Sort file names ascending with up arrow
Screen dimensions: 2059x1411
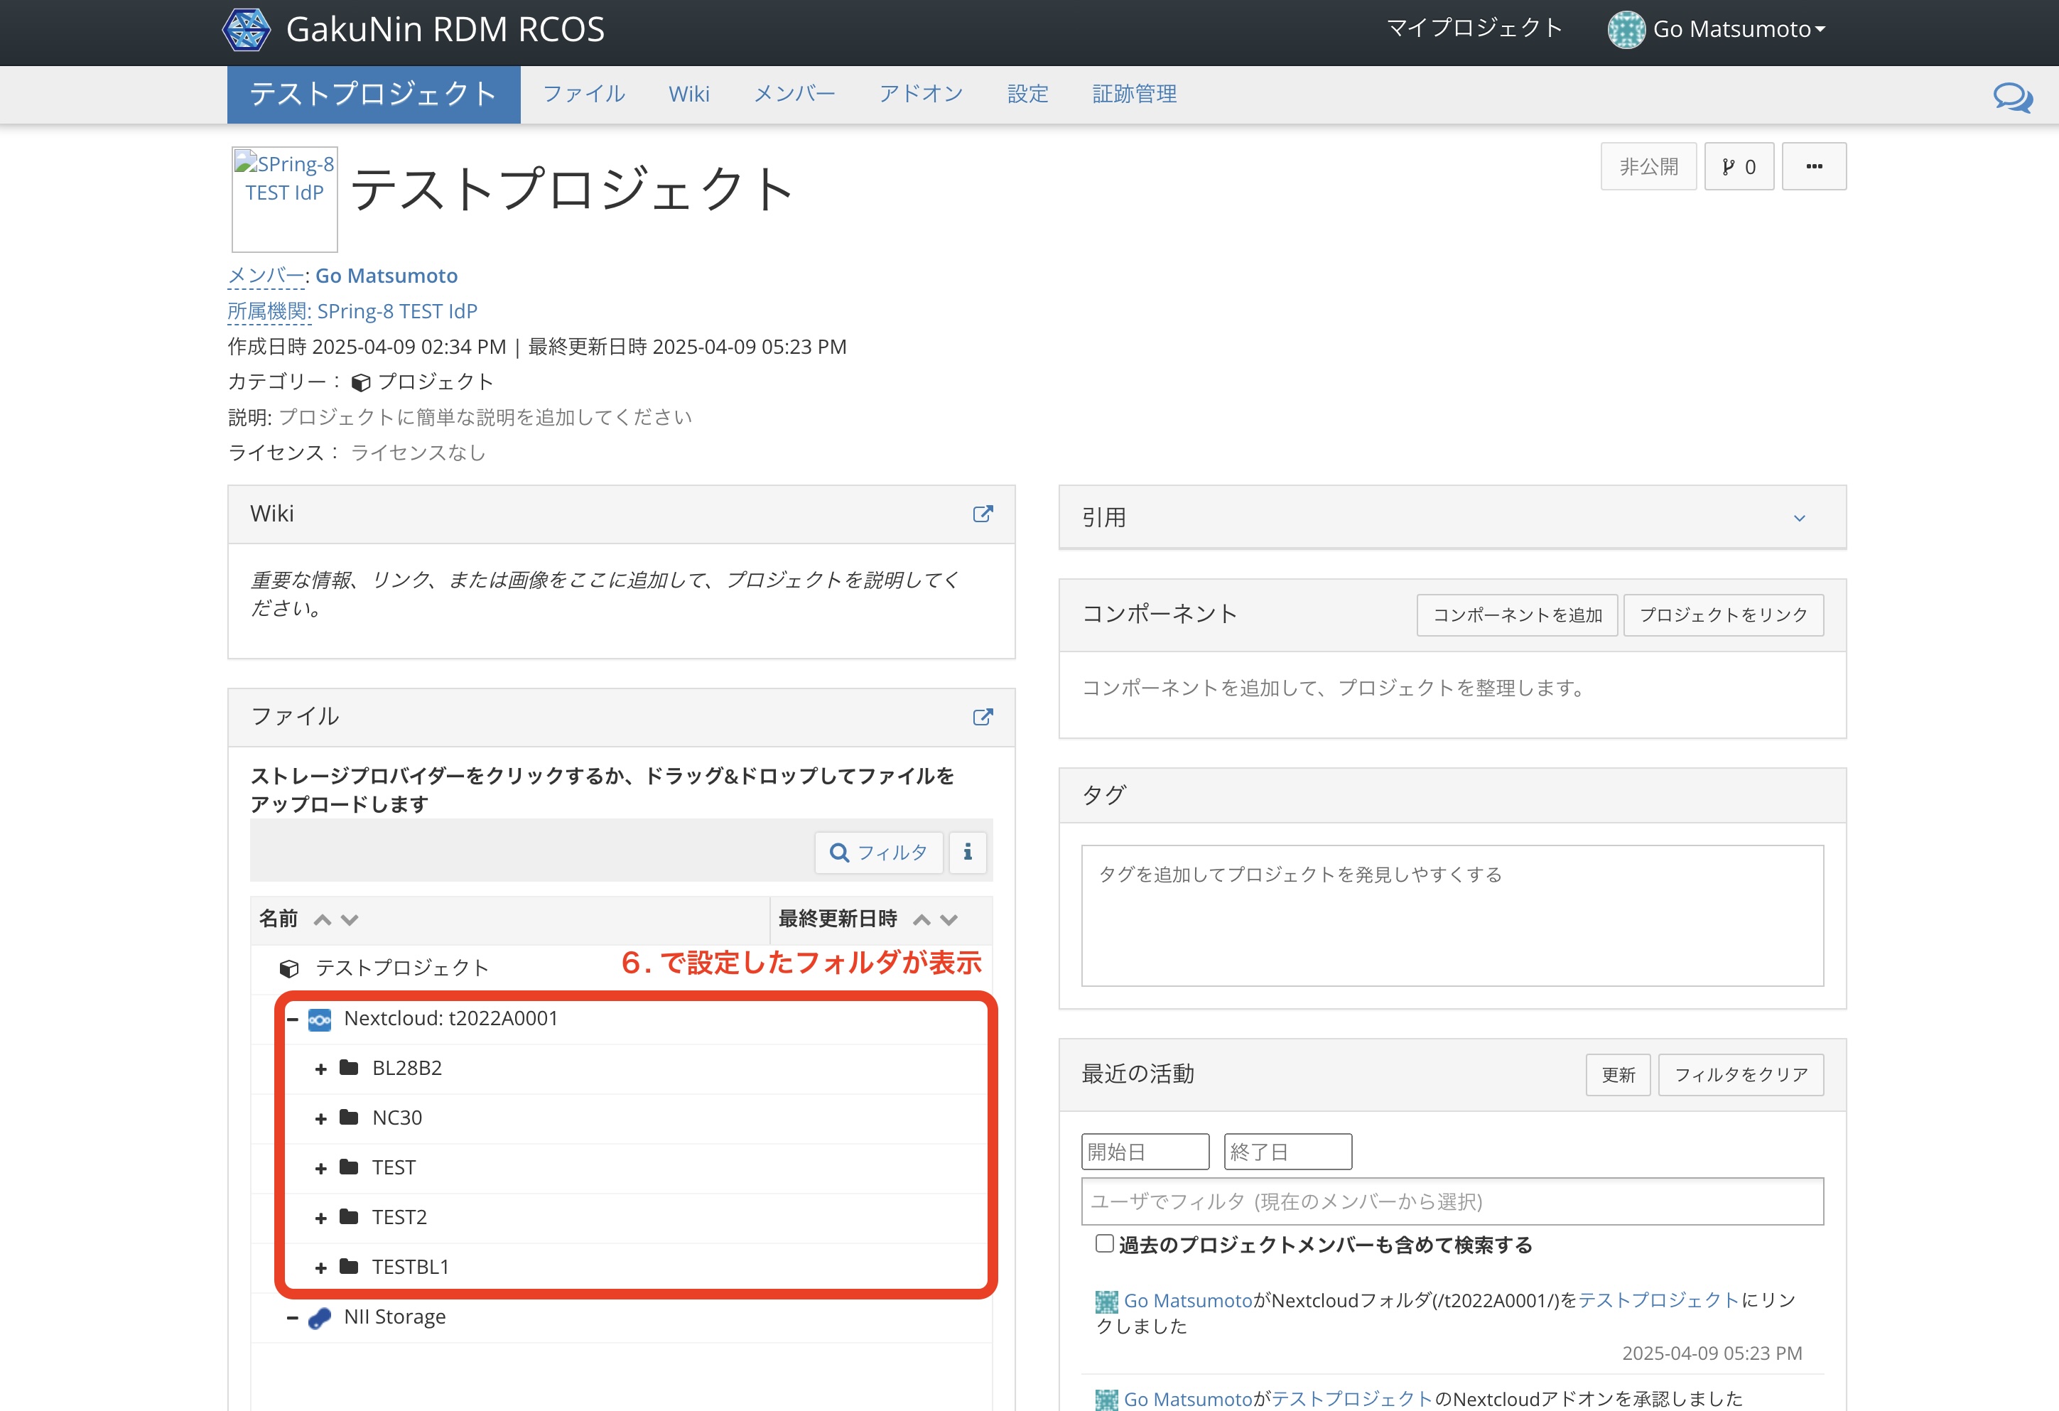click(x=323, y=919)
